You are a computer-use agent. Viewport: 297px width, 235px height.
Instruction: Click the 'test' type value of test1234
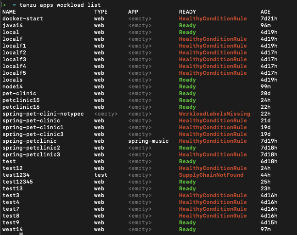pos(101,175)
